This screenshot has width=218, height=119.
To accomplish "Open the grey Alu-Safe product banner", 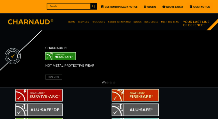I will (x=135, y=110).
